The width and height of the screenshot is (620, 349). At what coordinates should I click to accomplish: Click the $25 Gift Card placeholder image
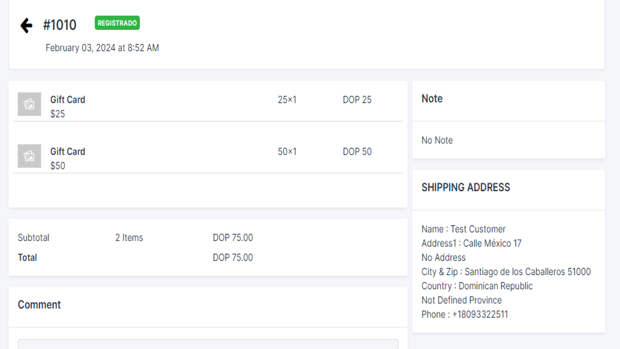pyautogui.click(x=29, y=104)
